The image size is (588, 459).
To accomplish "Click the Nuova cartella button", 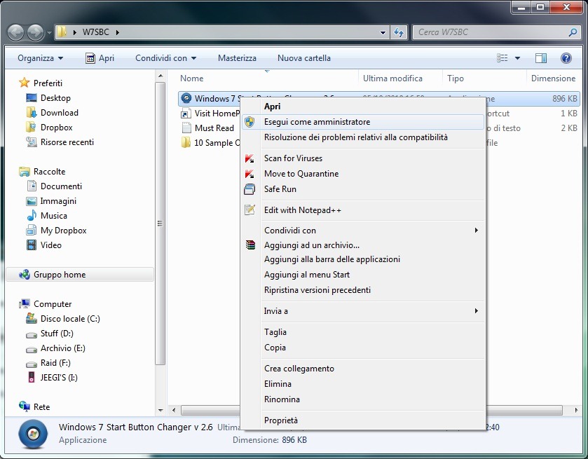I will coord(304,58).
